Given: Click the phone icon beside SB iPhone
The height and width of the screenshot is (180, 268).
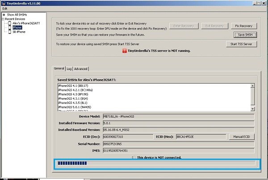Looking at the screenshot, I should (10, 32).
